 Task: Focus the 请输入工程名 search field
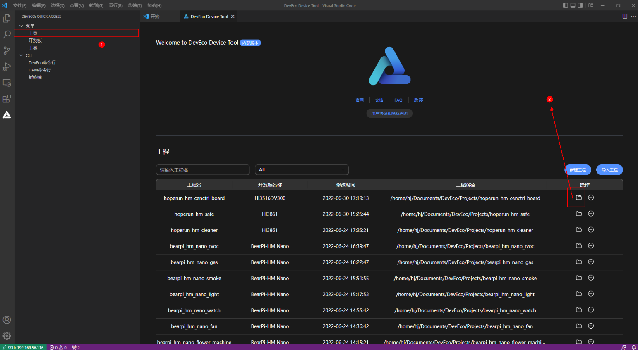[x=203, y=170]
